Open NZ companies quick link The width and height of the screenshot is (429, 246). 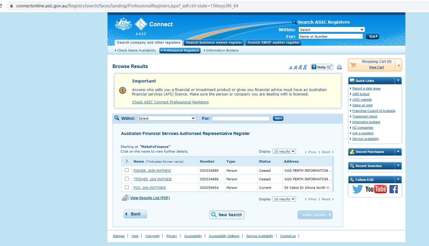[363, 128]
